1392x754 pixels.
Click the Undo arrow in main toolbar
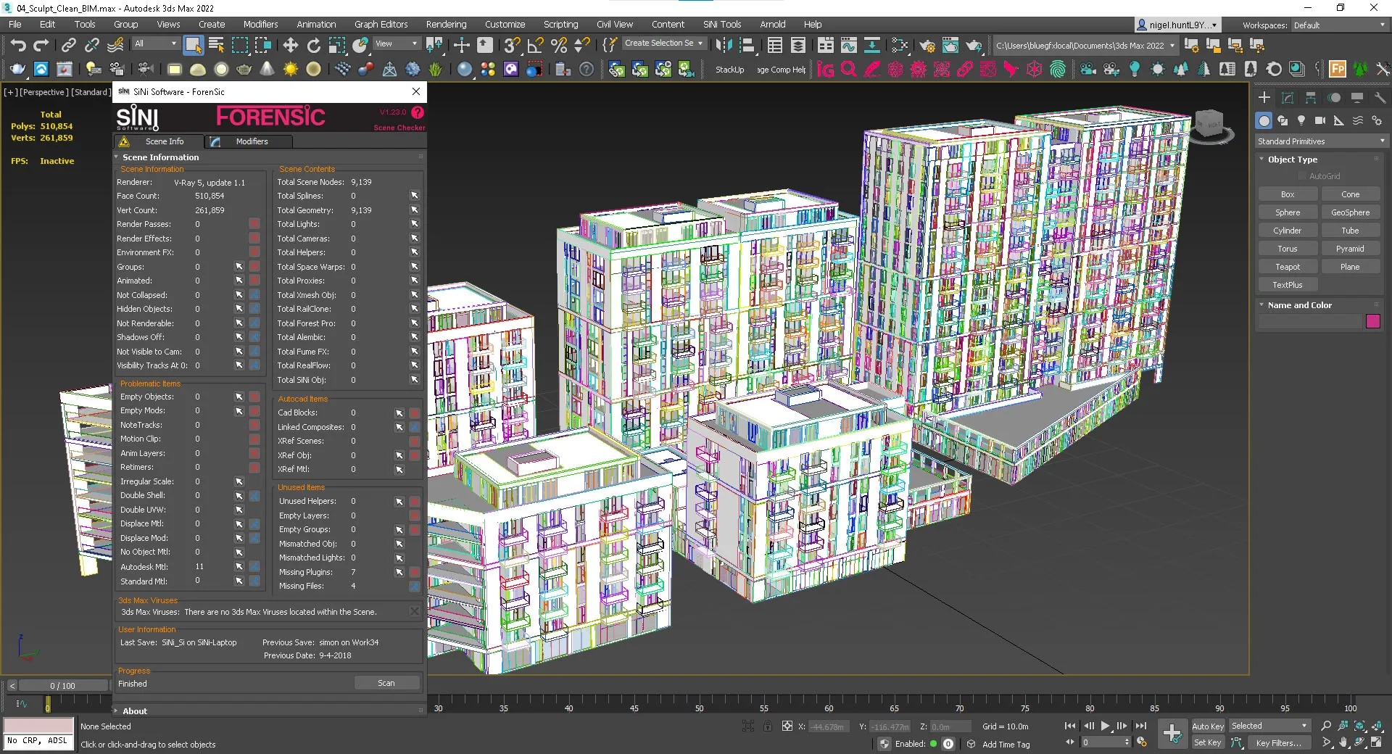pos(17,46)
